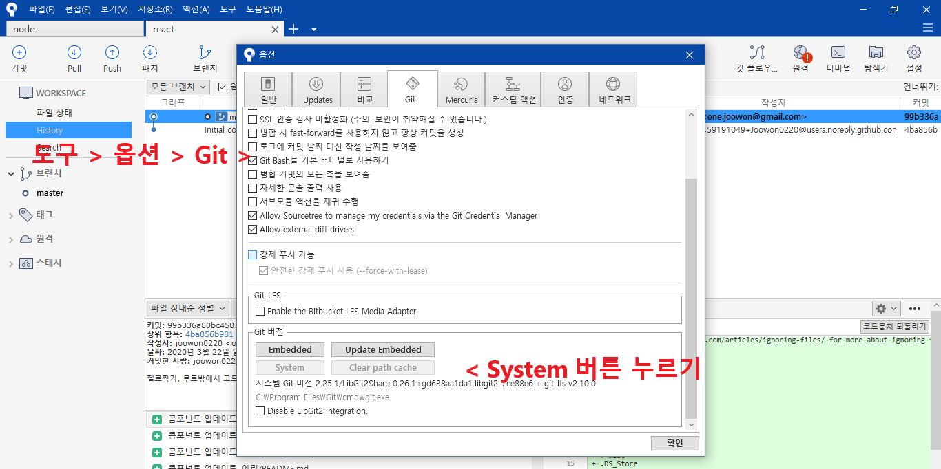The width and height of the screenshot is (941, 469).
Task: Close the react tab with X
Action: point(276,30)
